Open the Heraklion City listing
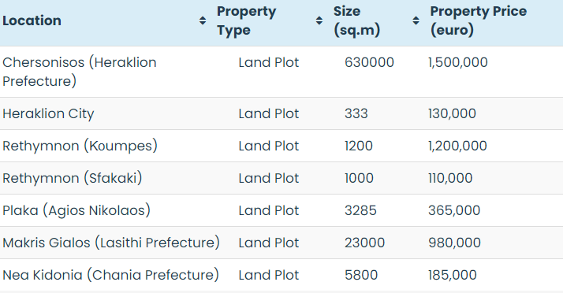563x293 pixels. tap(48, 113)
